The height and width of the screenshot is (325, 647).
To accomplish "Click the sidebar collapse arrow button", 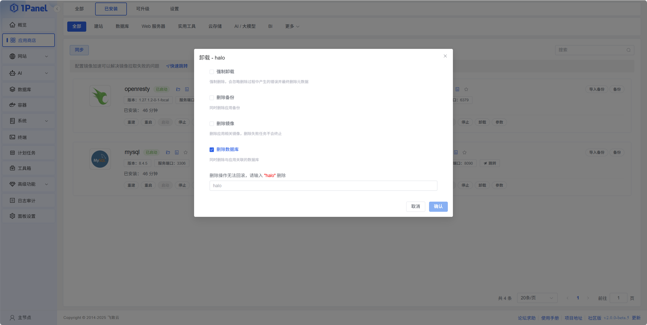I will (57, 9).
